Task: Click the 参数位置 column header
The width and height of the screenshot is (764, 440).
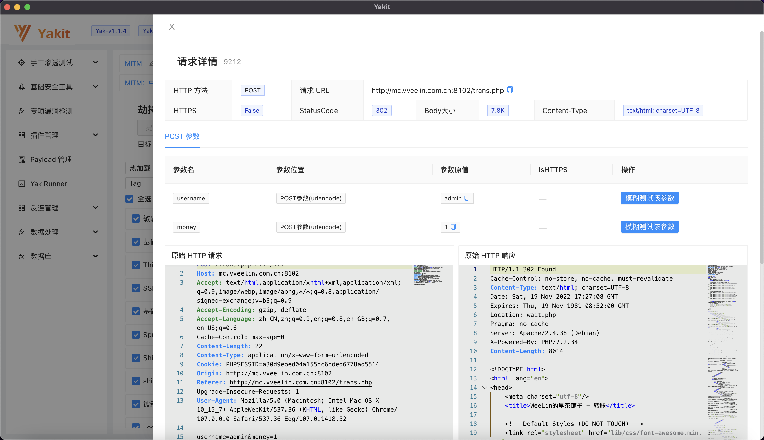Action: (x=290, y=170)
